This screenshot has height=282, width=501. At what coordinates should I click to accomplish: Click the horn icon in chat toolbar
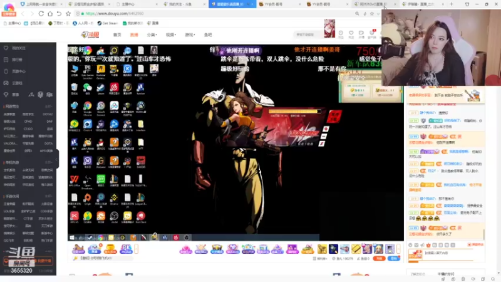[422, 245]
